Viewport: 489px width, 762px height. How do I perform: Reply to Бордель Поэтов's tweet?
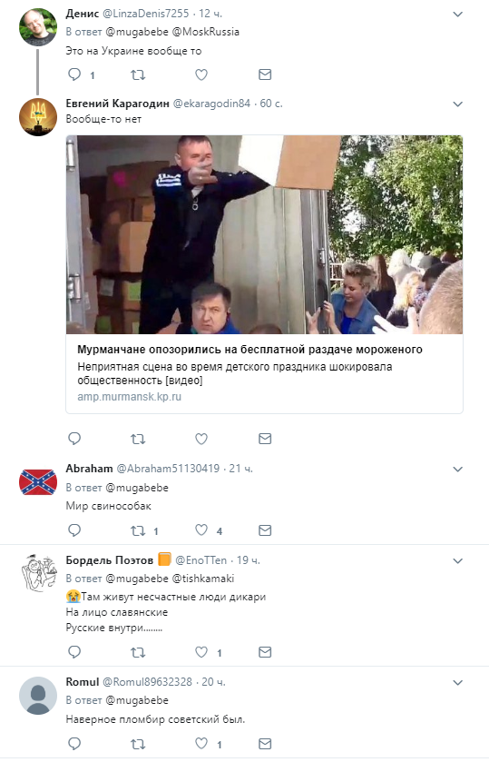coord(74,652)
